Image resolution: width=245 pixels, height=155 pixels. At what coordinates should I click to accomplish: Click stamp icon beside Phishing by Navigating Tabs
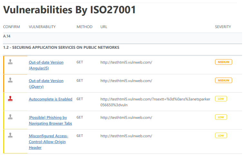pos(10,117)
